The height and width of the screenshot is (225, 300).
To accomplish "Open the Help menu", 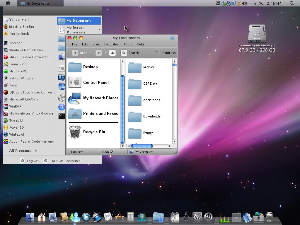I will 140,44.
